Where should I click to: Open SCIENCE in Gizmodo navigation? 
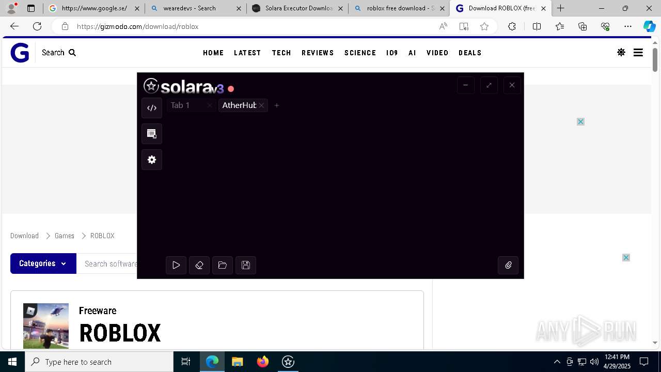(360, 53)
